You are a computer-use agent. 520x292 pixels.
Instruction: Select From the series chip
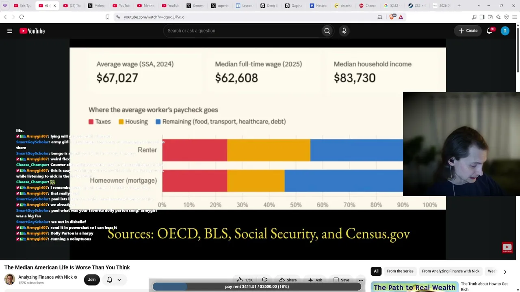400,271
